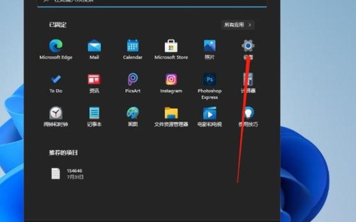Viewport: 356px width, 222px height.
Task: Open 文件资源管理器 File Explorer
Action: point(171,117)
